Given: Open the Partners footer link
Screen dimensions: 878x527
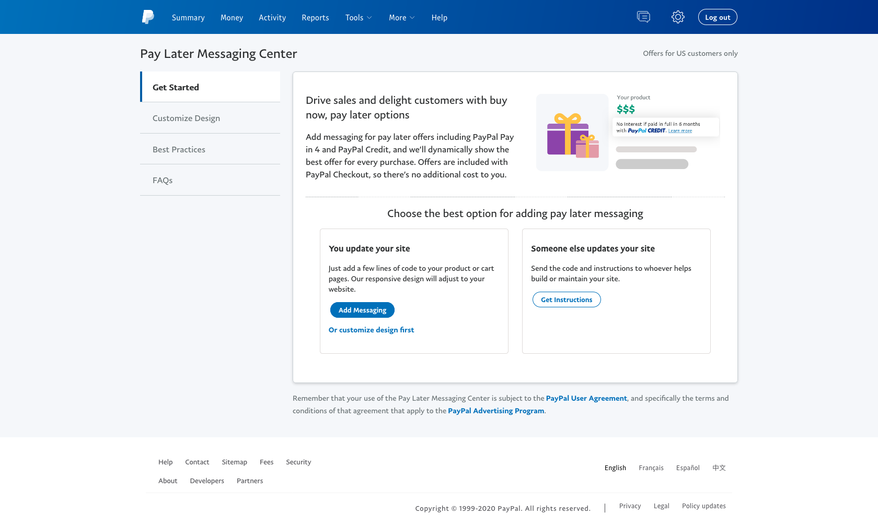Looking at the screenshot, I should [250, 481].
